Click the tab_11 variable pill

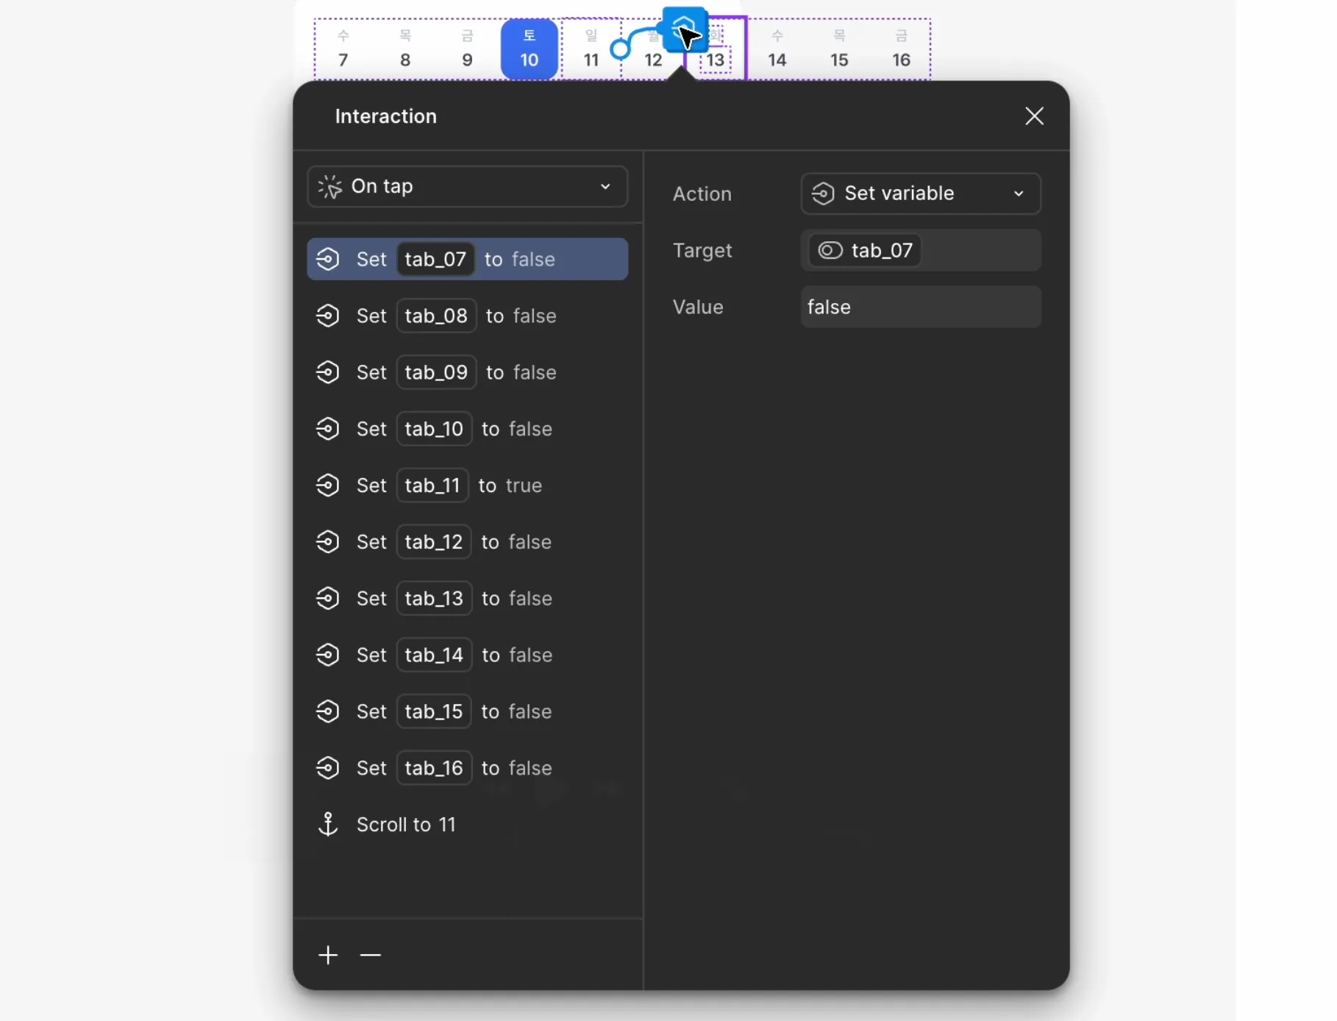click(432, 485)
